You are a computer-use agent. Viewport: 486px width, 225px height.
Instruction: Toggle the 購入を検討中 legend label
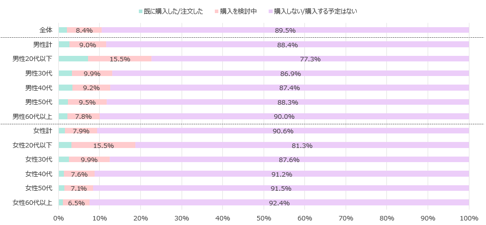point(238,11)
